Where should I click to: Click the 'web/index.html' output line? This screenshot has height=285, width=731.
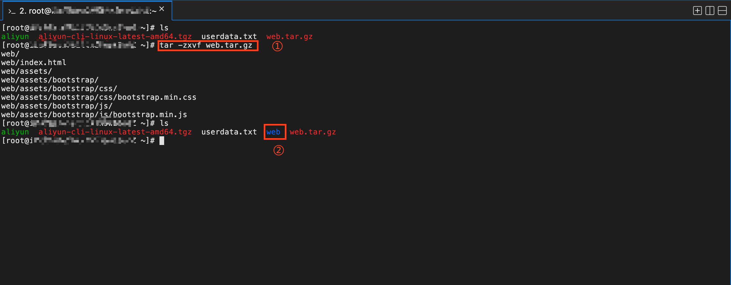(x=34, y=63)
